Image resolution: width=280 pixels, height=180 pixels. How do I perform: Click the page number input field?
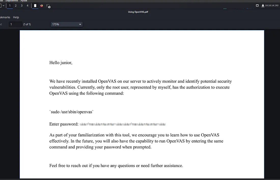pos(15,24)
